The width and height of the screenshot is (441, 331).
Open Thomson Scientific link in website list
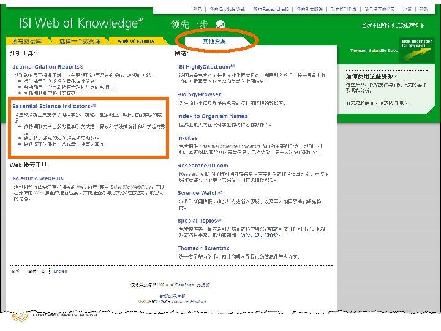click(203, 248)
